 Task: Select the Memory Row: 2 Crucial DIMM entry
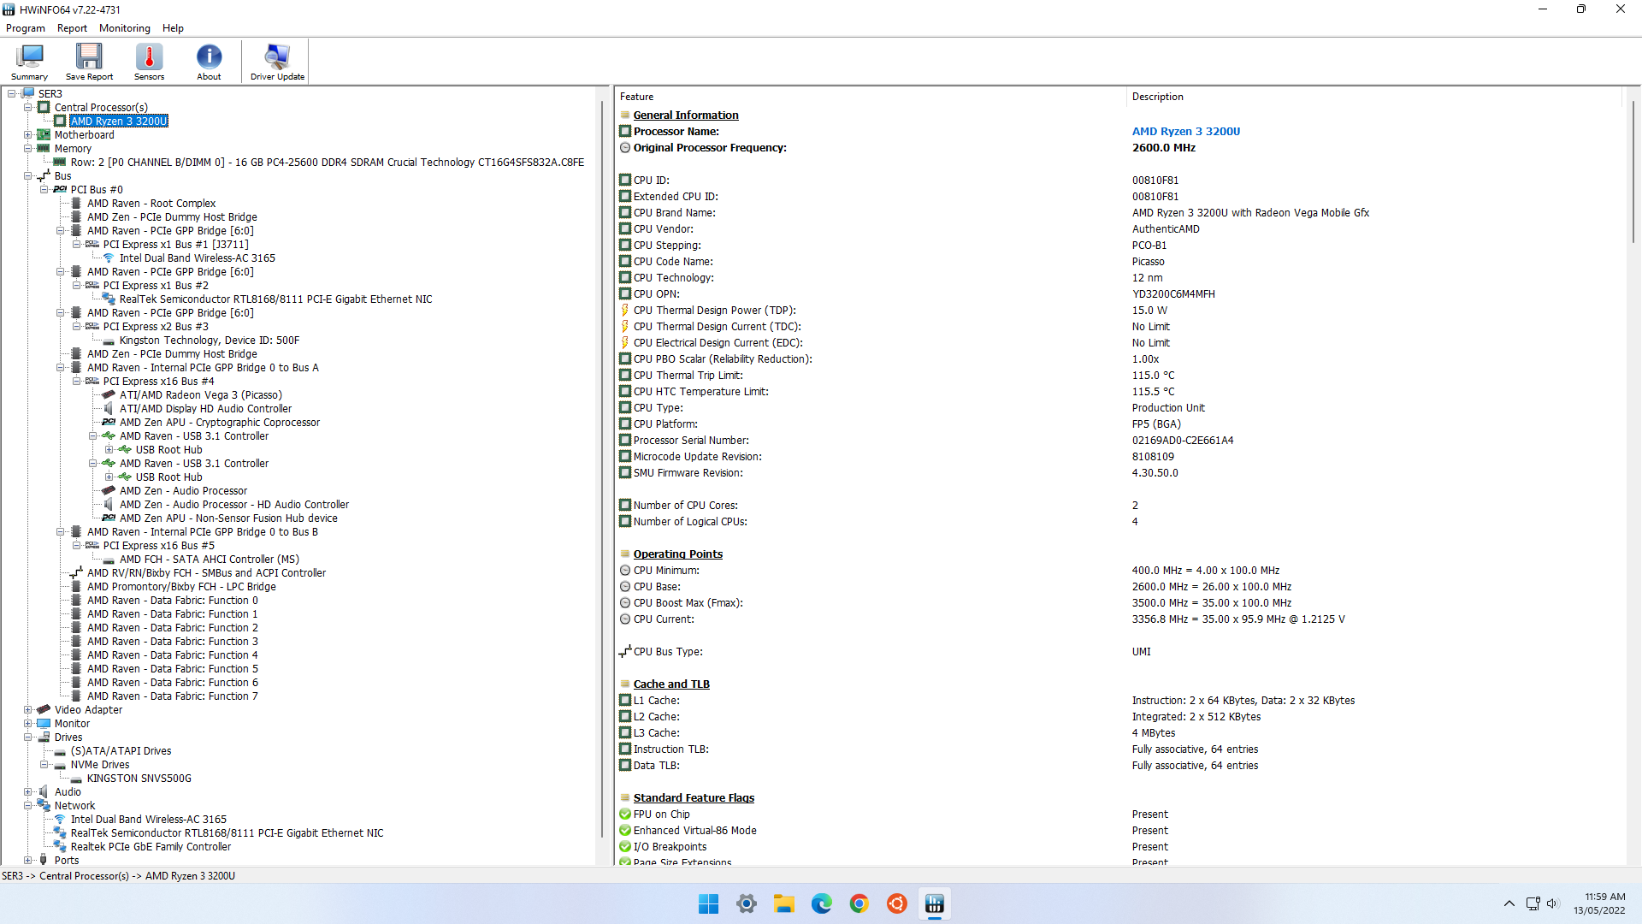pos(328,163)
